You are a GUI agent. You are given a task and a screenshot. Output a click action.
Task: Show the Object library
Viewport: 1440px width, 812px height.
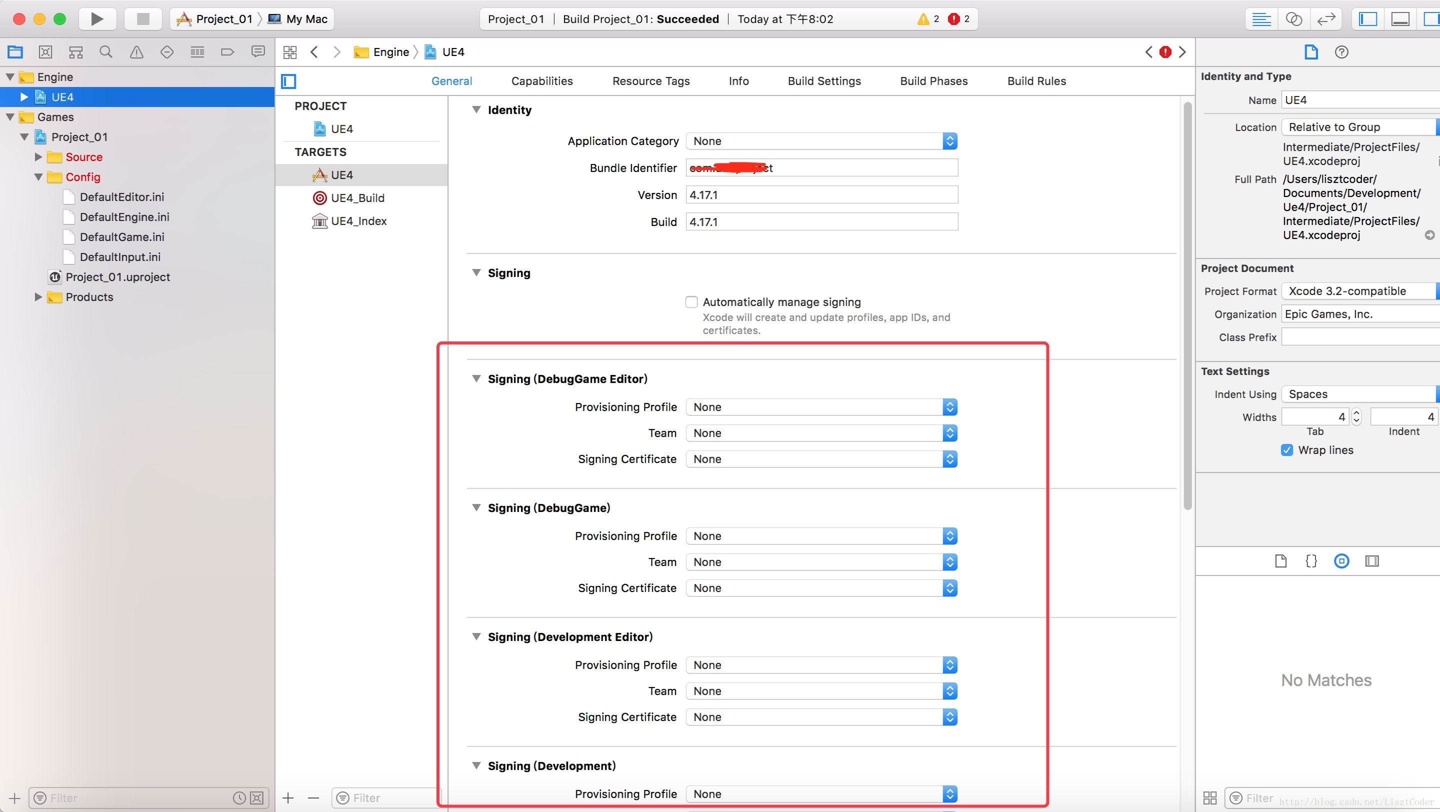pyautogui.click(x=1341, y=561)
